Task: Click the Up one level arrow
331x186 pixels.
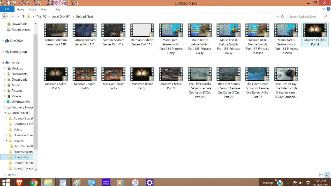Action: click(23, 16)
